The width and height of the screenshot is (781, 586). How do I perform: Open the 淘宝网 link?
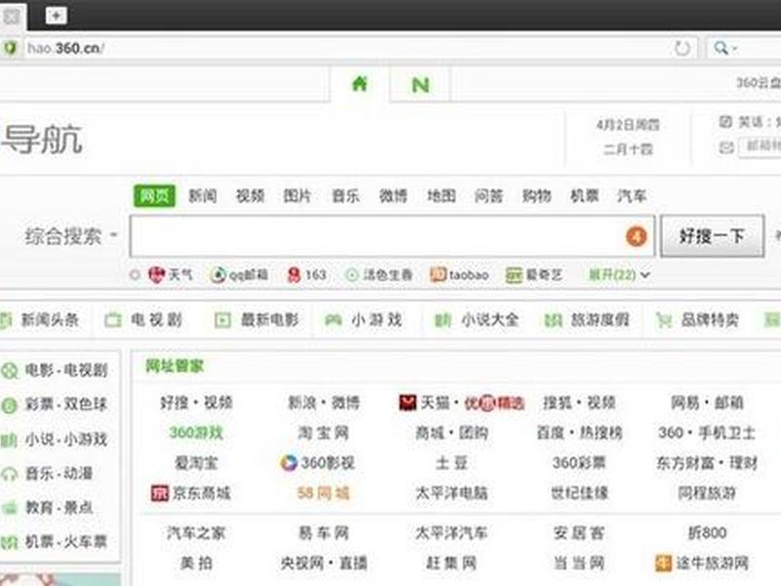pos(323,433)
